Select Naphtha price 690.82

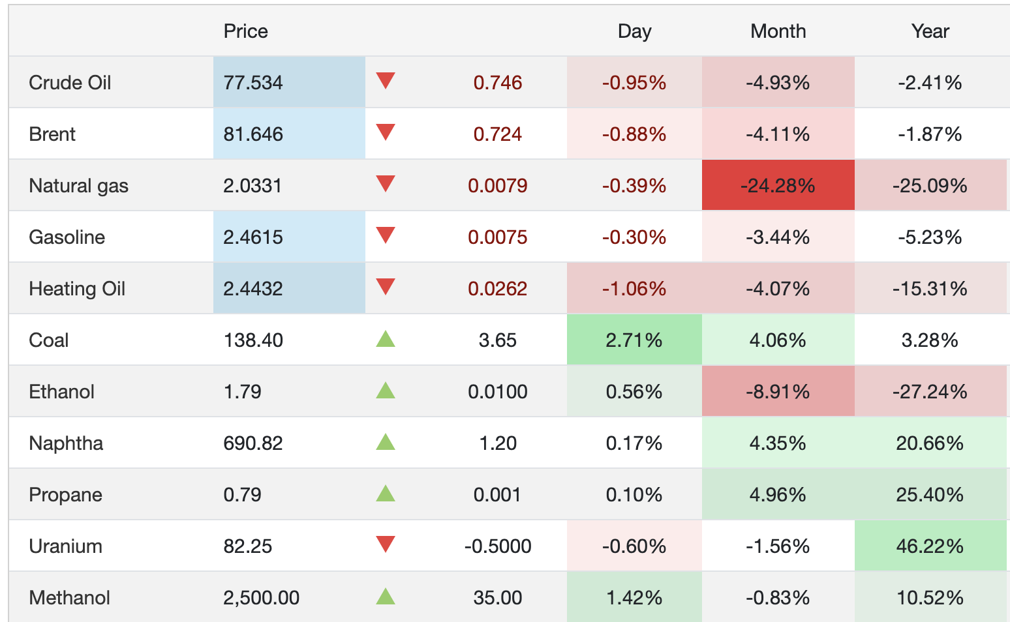click(x=253, y=443)
